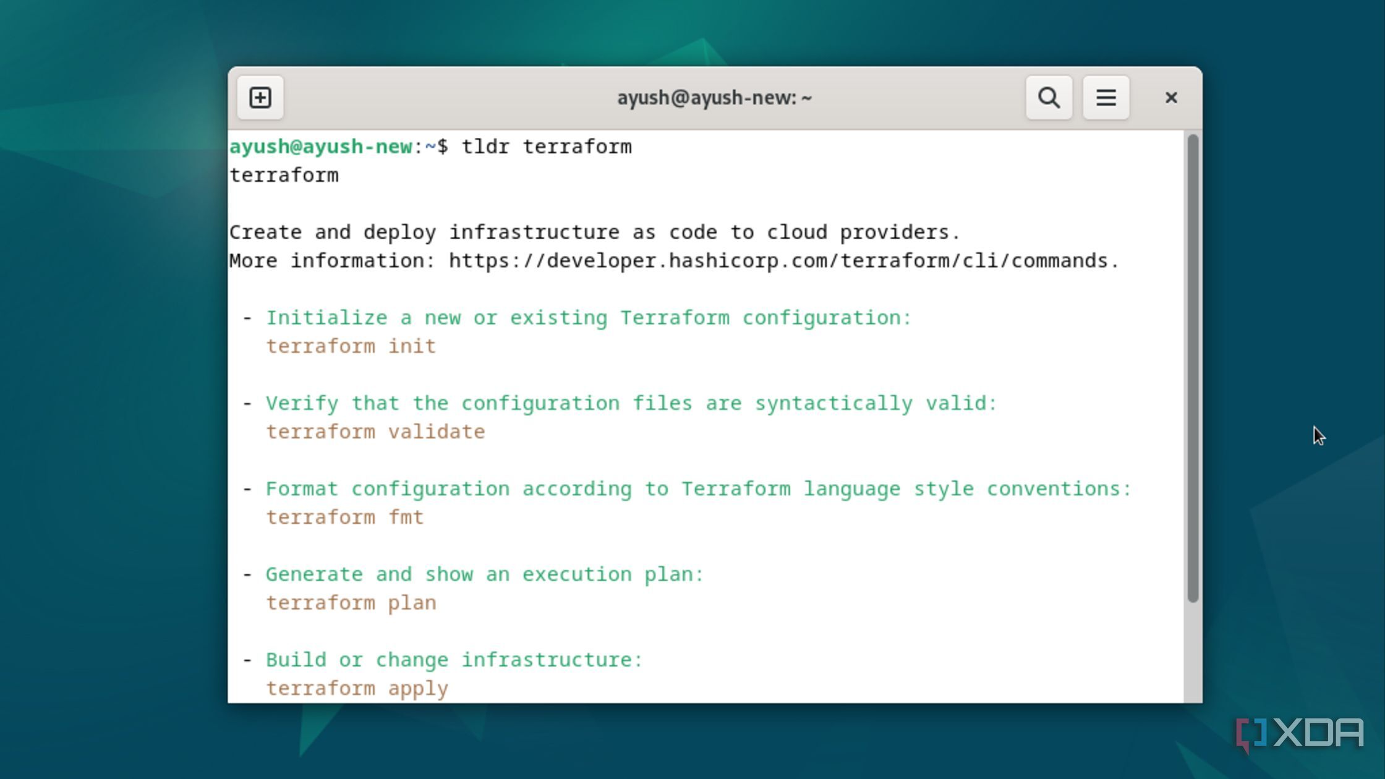Click the vertical scrollbar thumb
Image resolution: width=1385 pixels, height=779 pixels.
[x=1193, y=368]
